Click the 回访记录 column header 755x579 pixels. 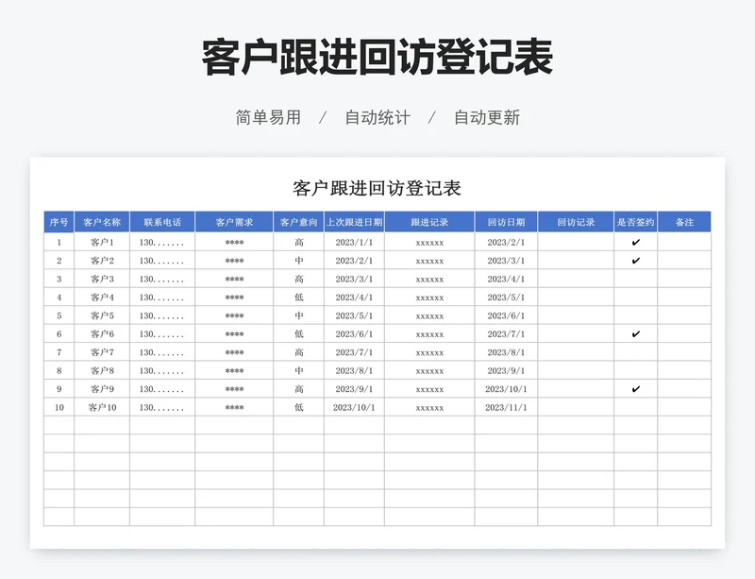point(576,222)
